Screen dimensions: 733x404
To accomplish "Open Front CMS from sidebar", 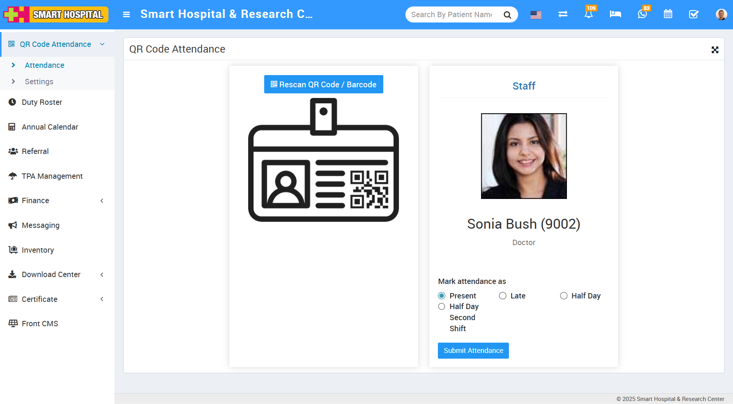I will tap(40, 324).
